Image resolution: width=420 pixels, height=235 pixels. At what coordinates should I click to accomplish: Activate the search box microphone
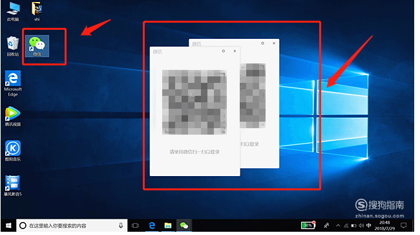[x=121, y=225]
